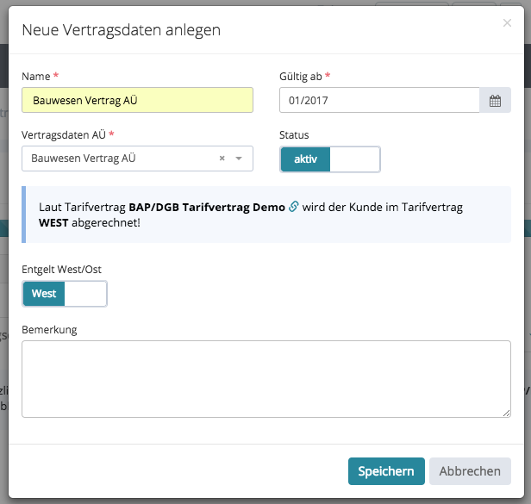
Task: Close the dialog with the X icon
Action: tap(507, 23)
